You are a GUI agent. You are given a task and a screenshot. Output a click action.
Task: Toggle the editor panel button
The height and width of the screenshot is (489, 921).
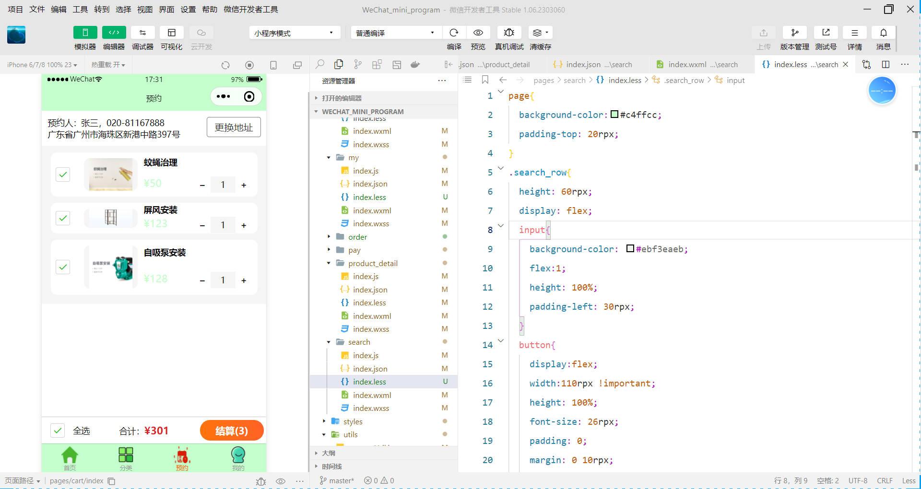tap(114, 33)
